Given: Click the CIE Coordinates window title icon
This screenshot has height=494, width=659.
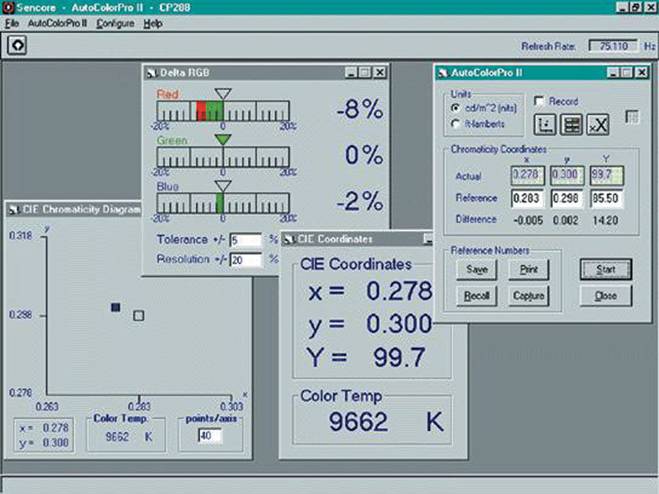Looking at the screenshot, I should tap(289, 240).
